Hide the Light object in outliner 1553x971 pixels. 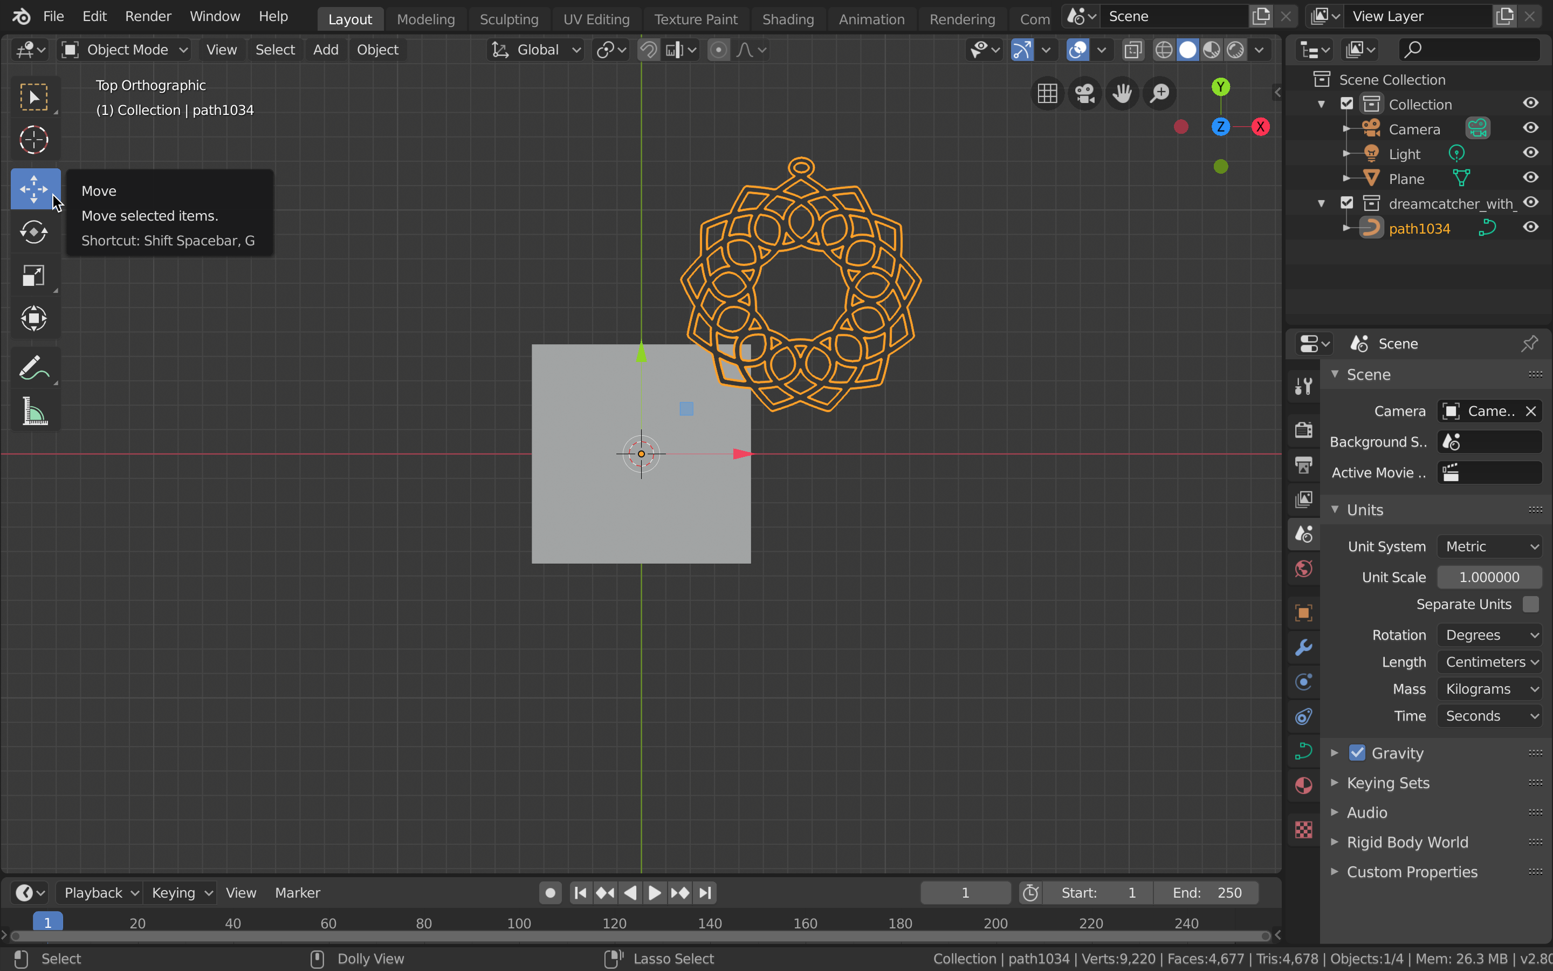1530,153
